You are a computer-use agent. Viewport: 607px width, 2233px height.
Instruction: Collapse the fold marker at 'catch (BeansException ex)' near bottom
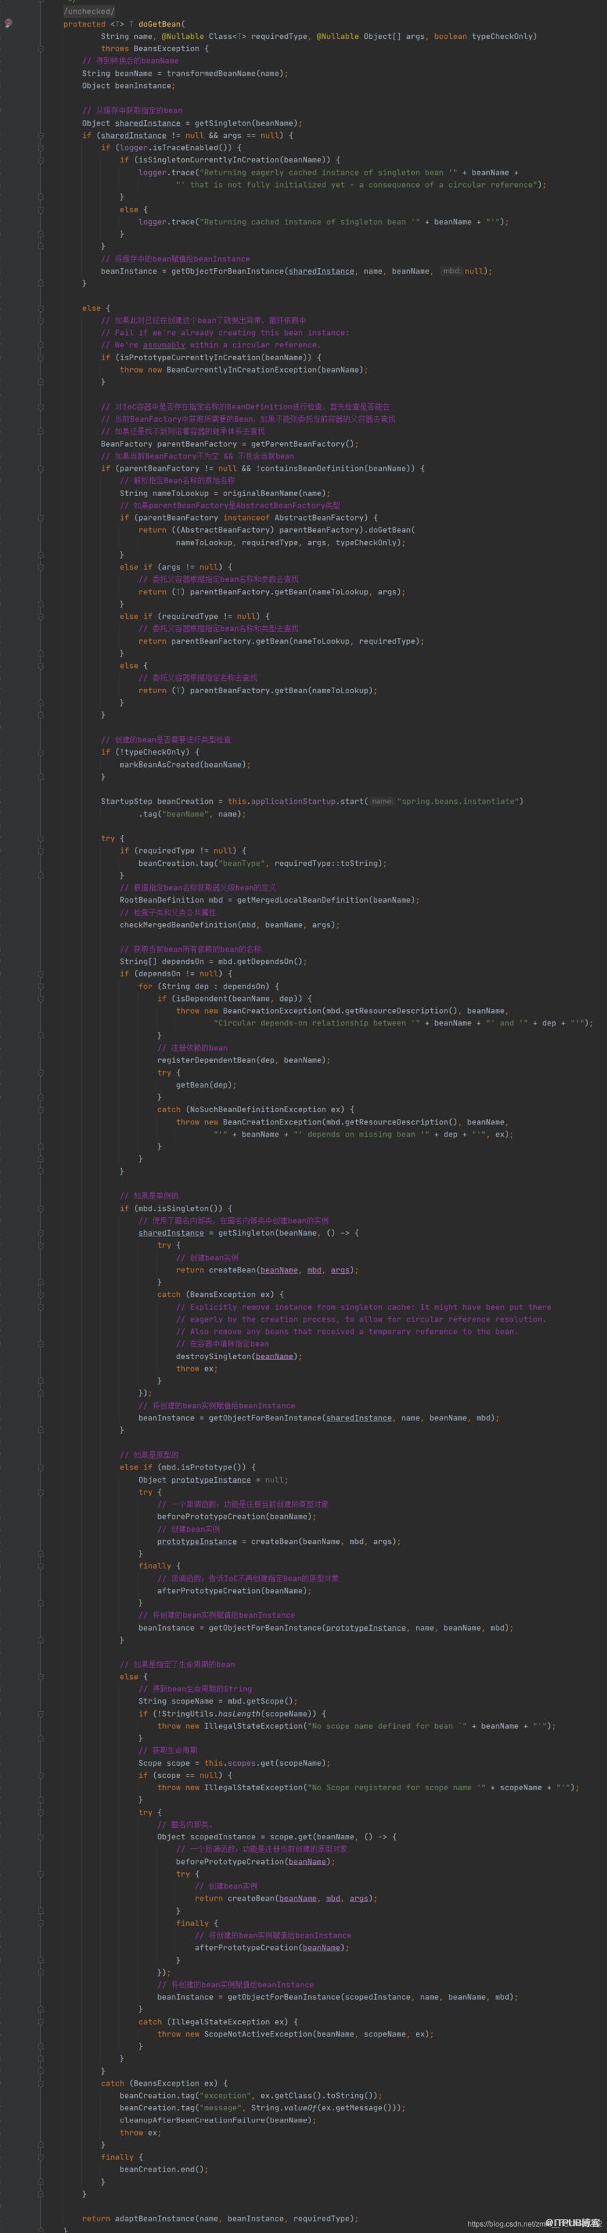[40, 2083]
